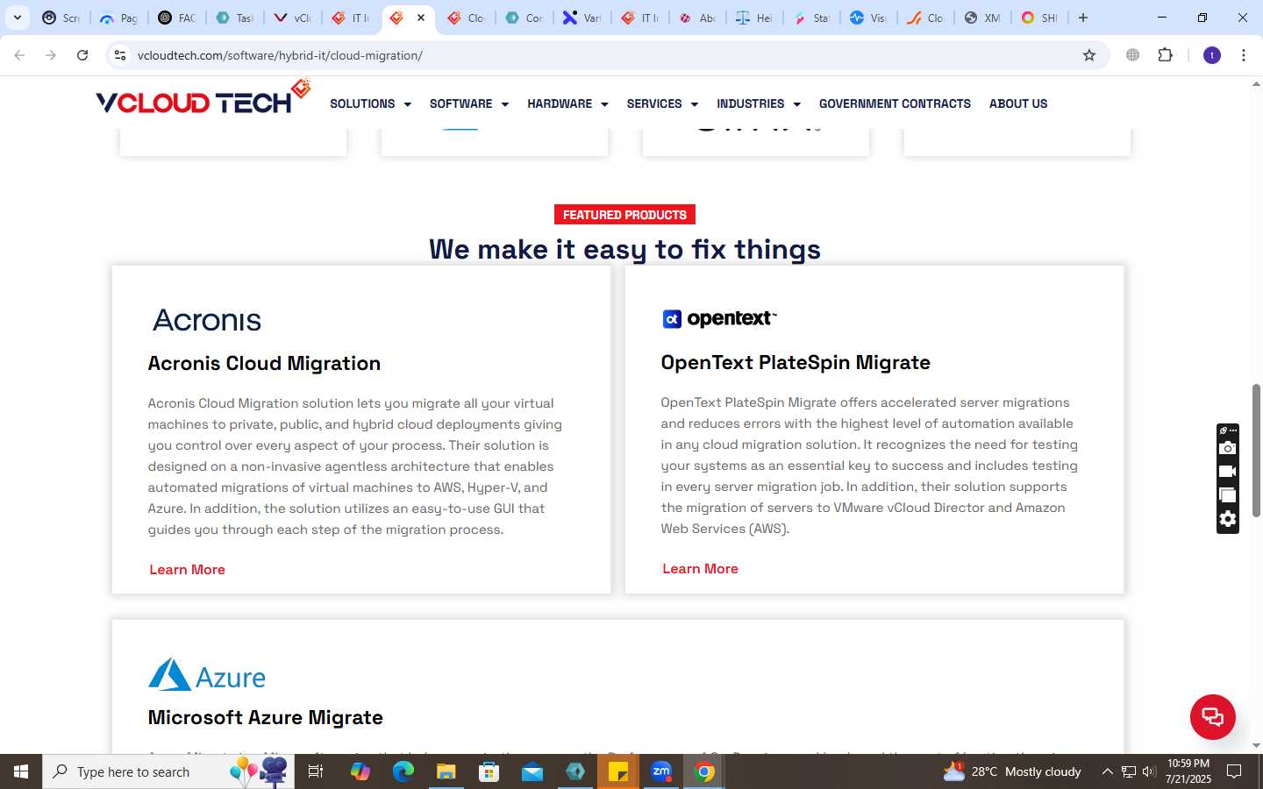Open the Extensions puzzle icon
This screenshot has width=1263, height=789.
tap(1166, 55)
